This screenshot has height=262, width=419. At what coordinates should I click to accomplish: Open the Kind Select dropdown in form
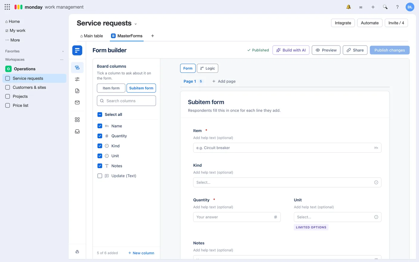click(287, 182)
